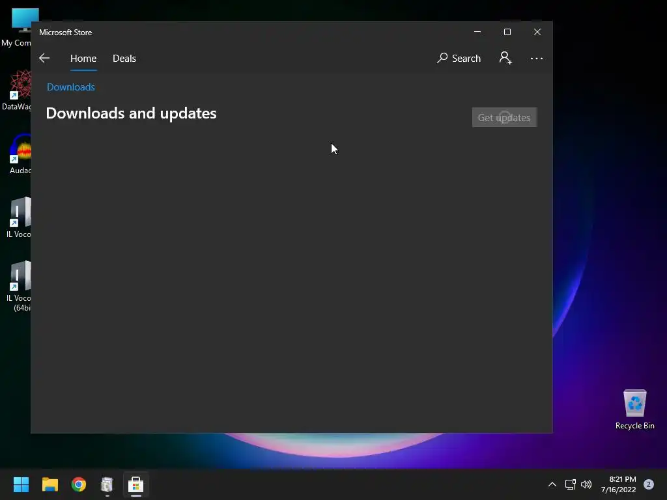Open the volume tray icon
Viewport: 667px width, 500px height.
(586, 484)
